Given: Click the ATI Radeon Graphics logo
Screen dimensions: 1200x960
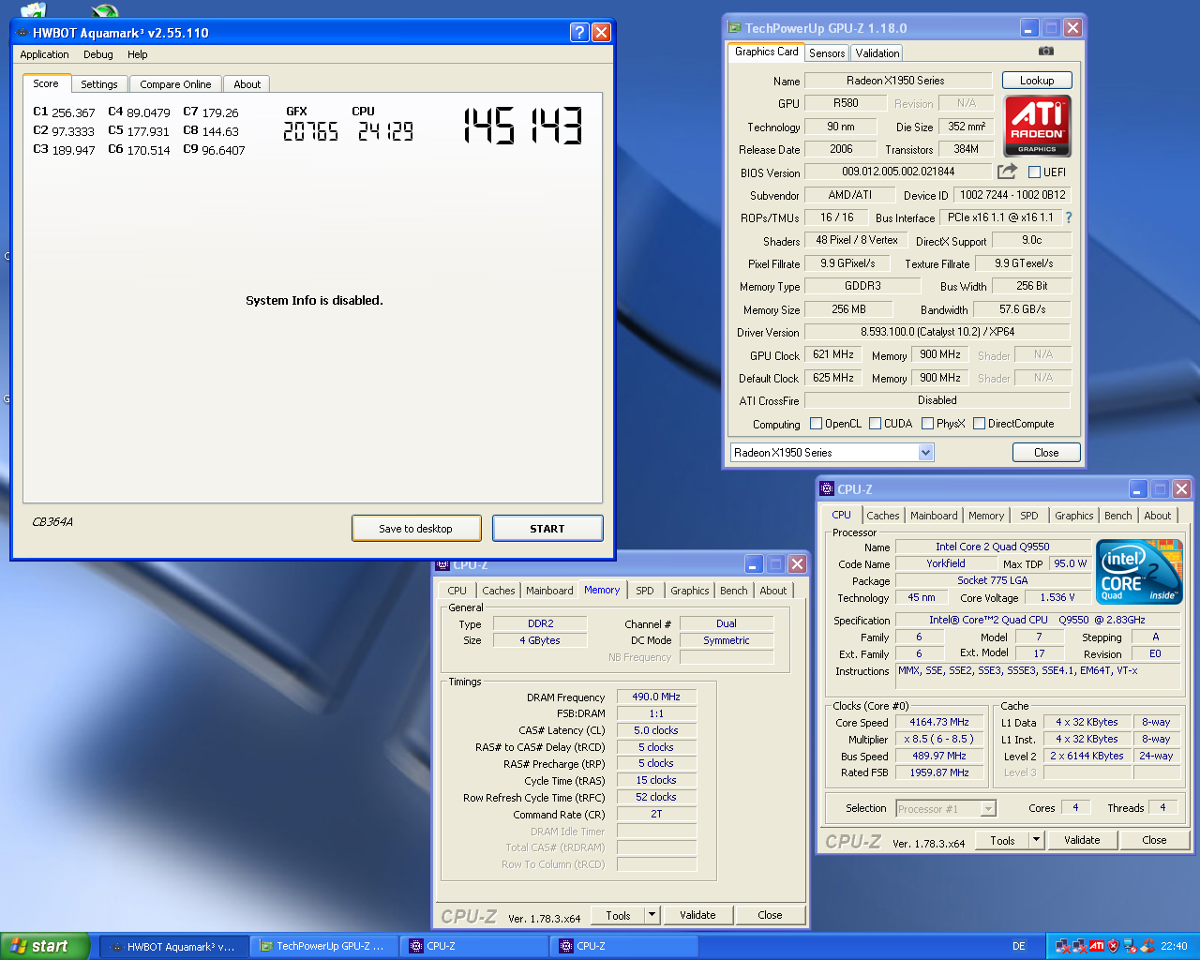Looking at the screenshot, I should 1038,126.
